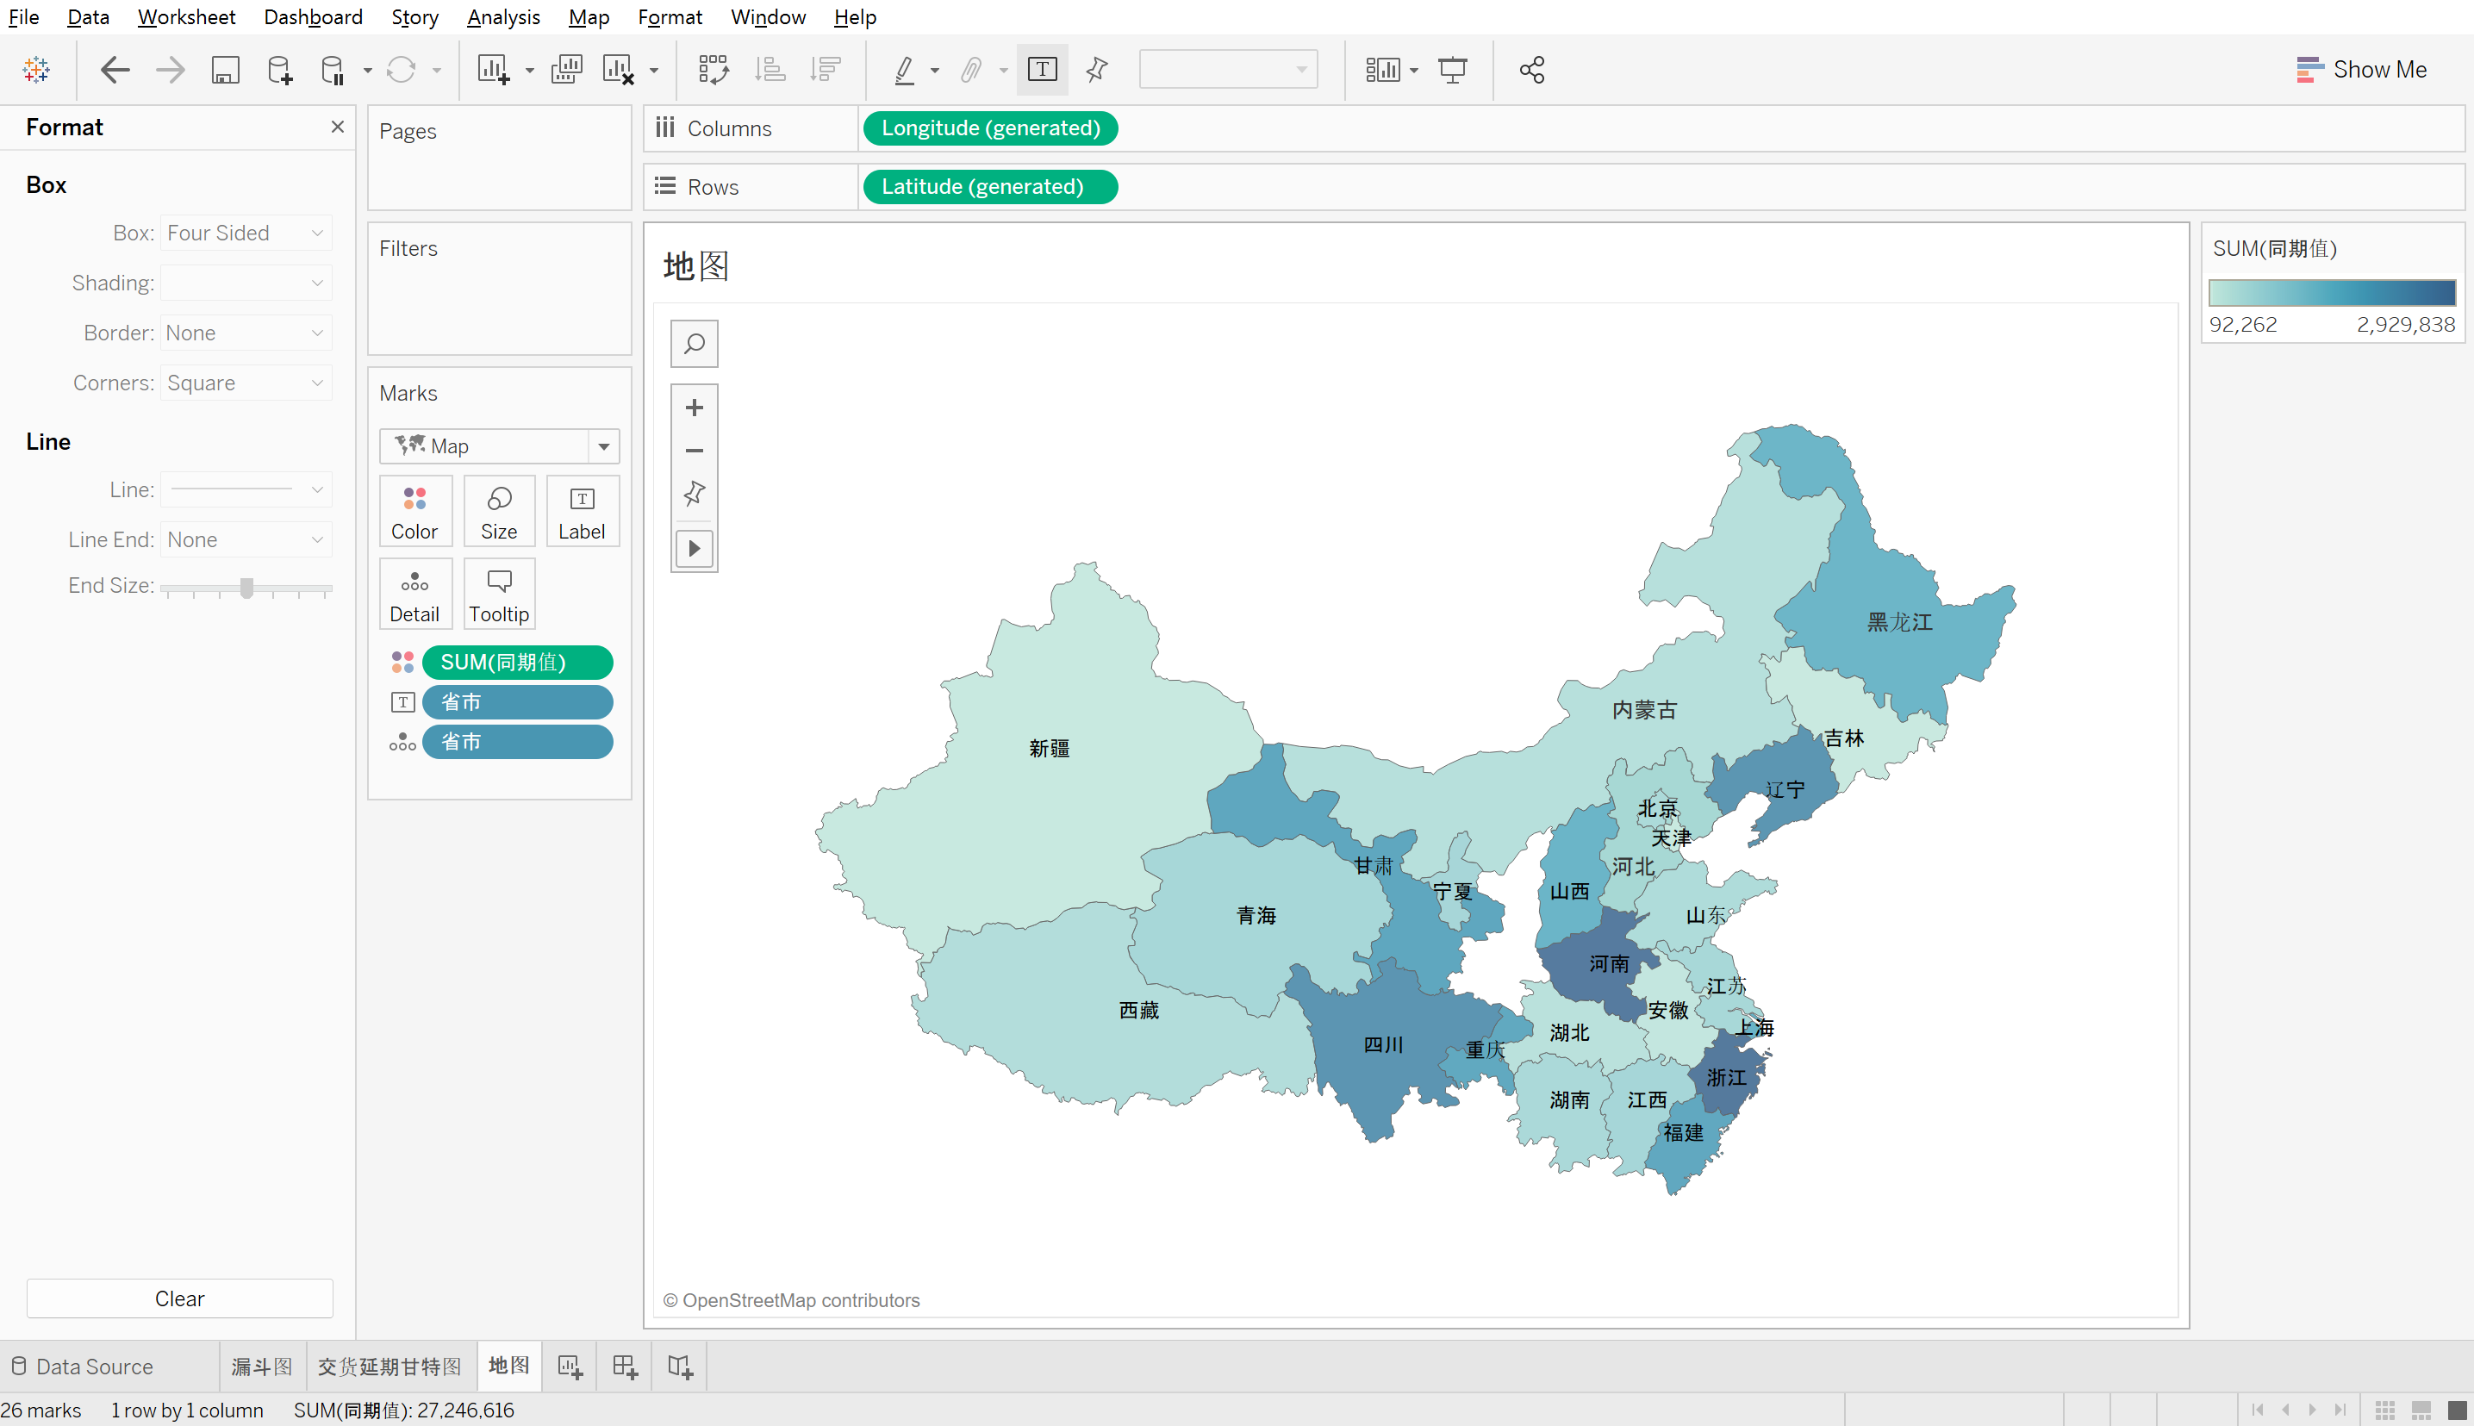The height and width of the screenshot is (1426, 2474).
Task: Click the Presentation mode icon
Action: click(x=1453, y=70)
